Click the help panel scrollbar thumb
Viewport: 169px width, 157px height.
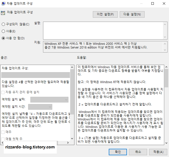coord(167,78)
